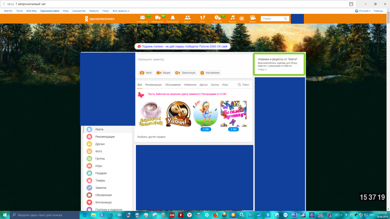Viewport: 390px width, 219px height.
Task: Open Игры in the left sidebar
Action: tap(108, 166)
